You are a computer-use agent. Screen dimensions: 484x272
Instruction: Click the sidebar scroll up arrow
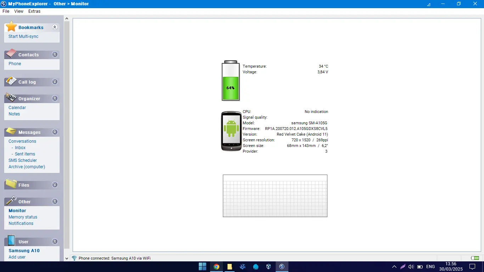point(67,18)
